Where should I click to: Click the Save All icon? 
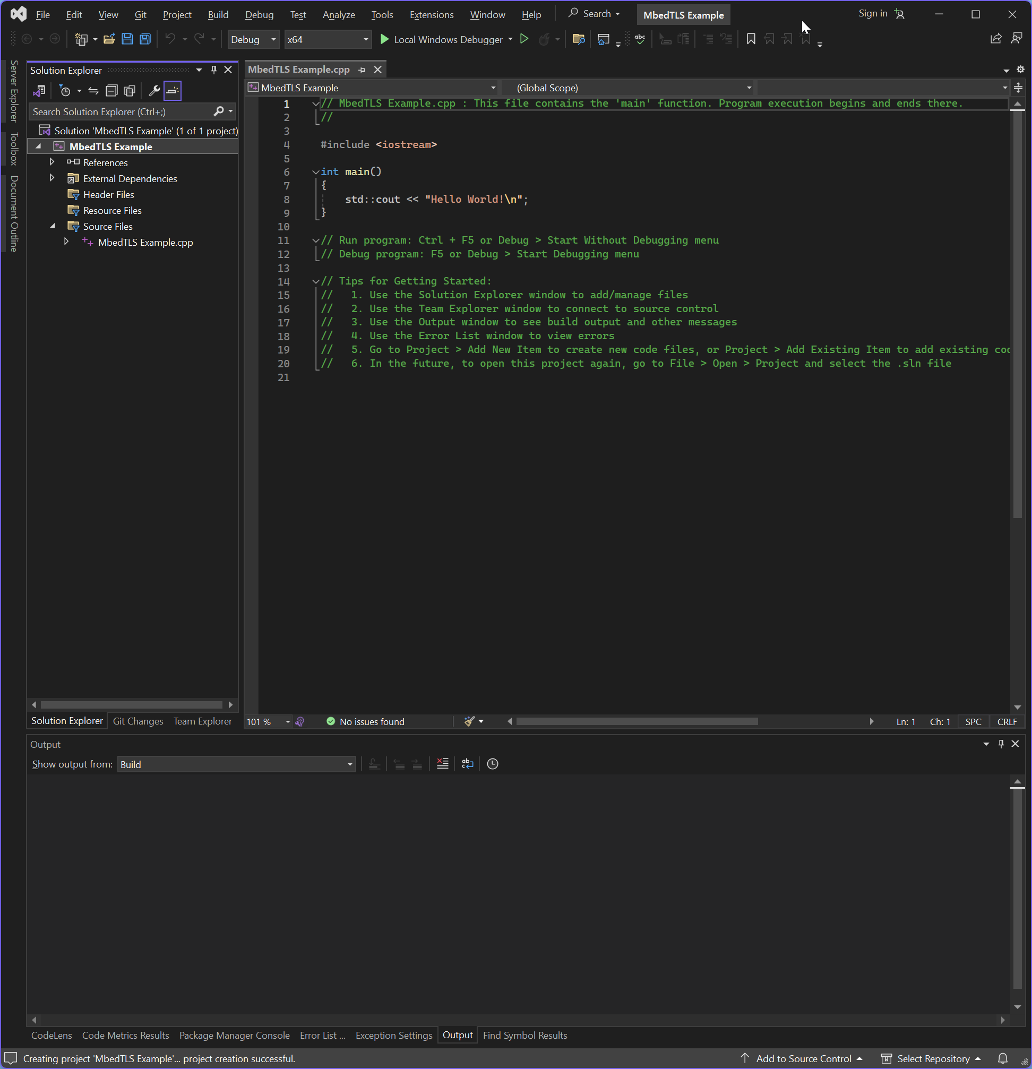pos(144,39)
